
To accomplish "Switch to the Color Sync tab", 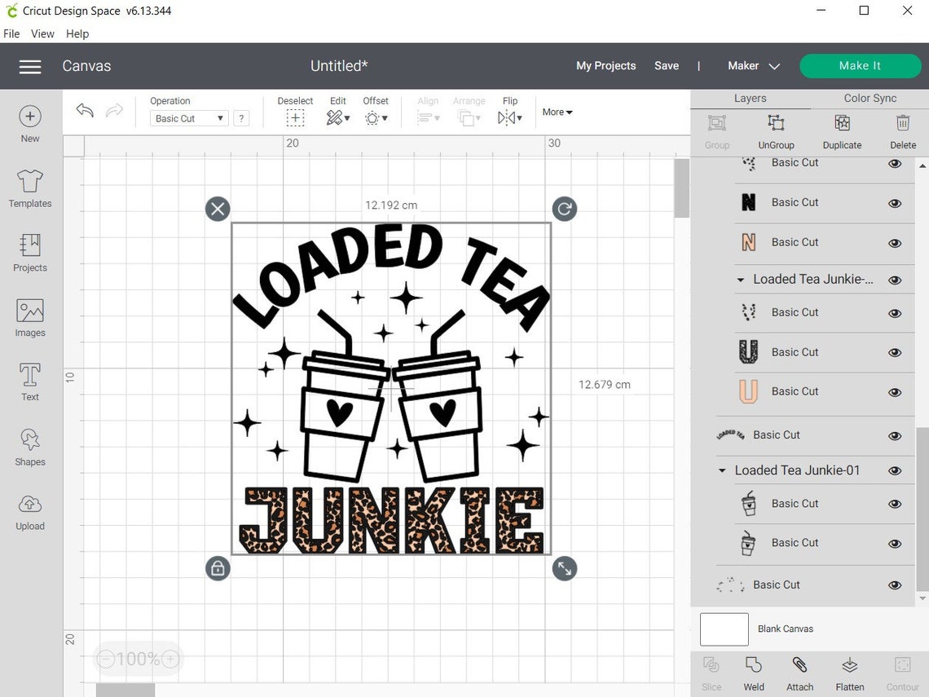I will [x=869, y=98].
